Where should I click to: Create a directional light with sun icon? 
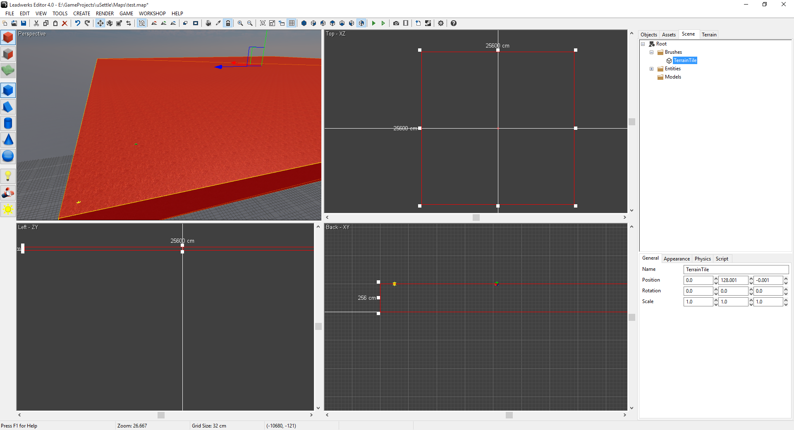coord(8,209)
